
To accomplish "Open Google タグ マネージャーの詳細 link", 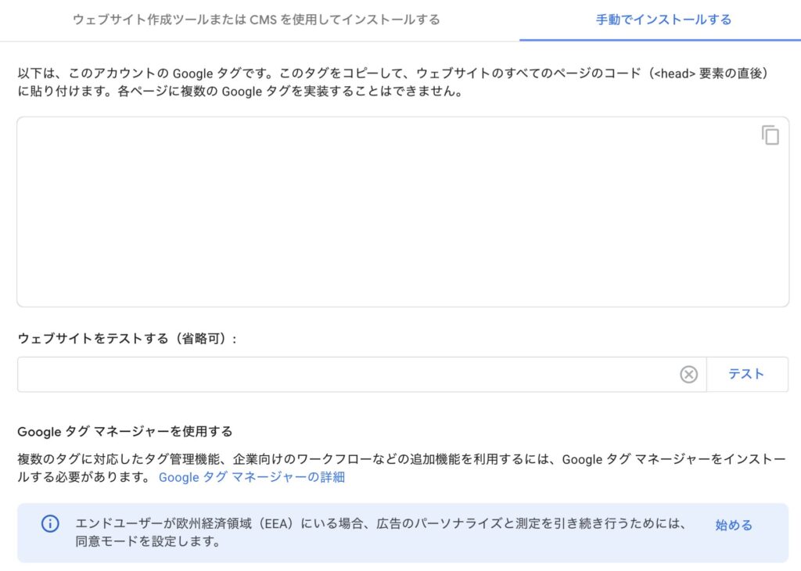I will click(252, 477).
